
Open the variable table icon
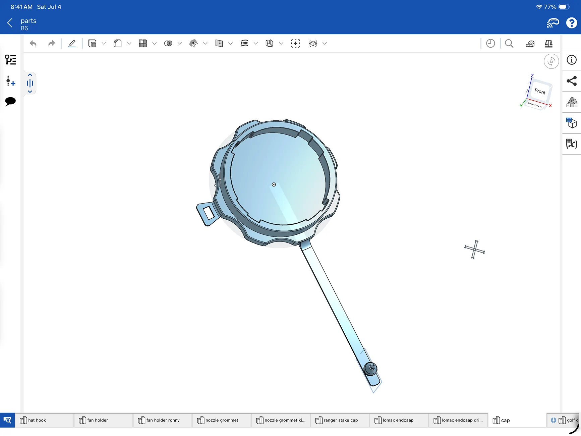click(572, 144)
